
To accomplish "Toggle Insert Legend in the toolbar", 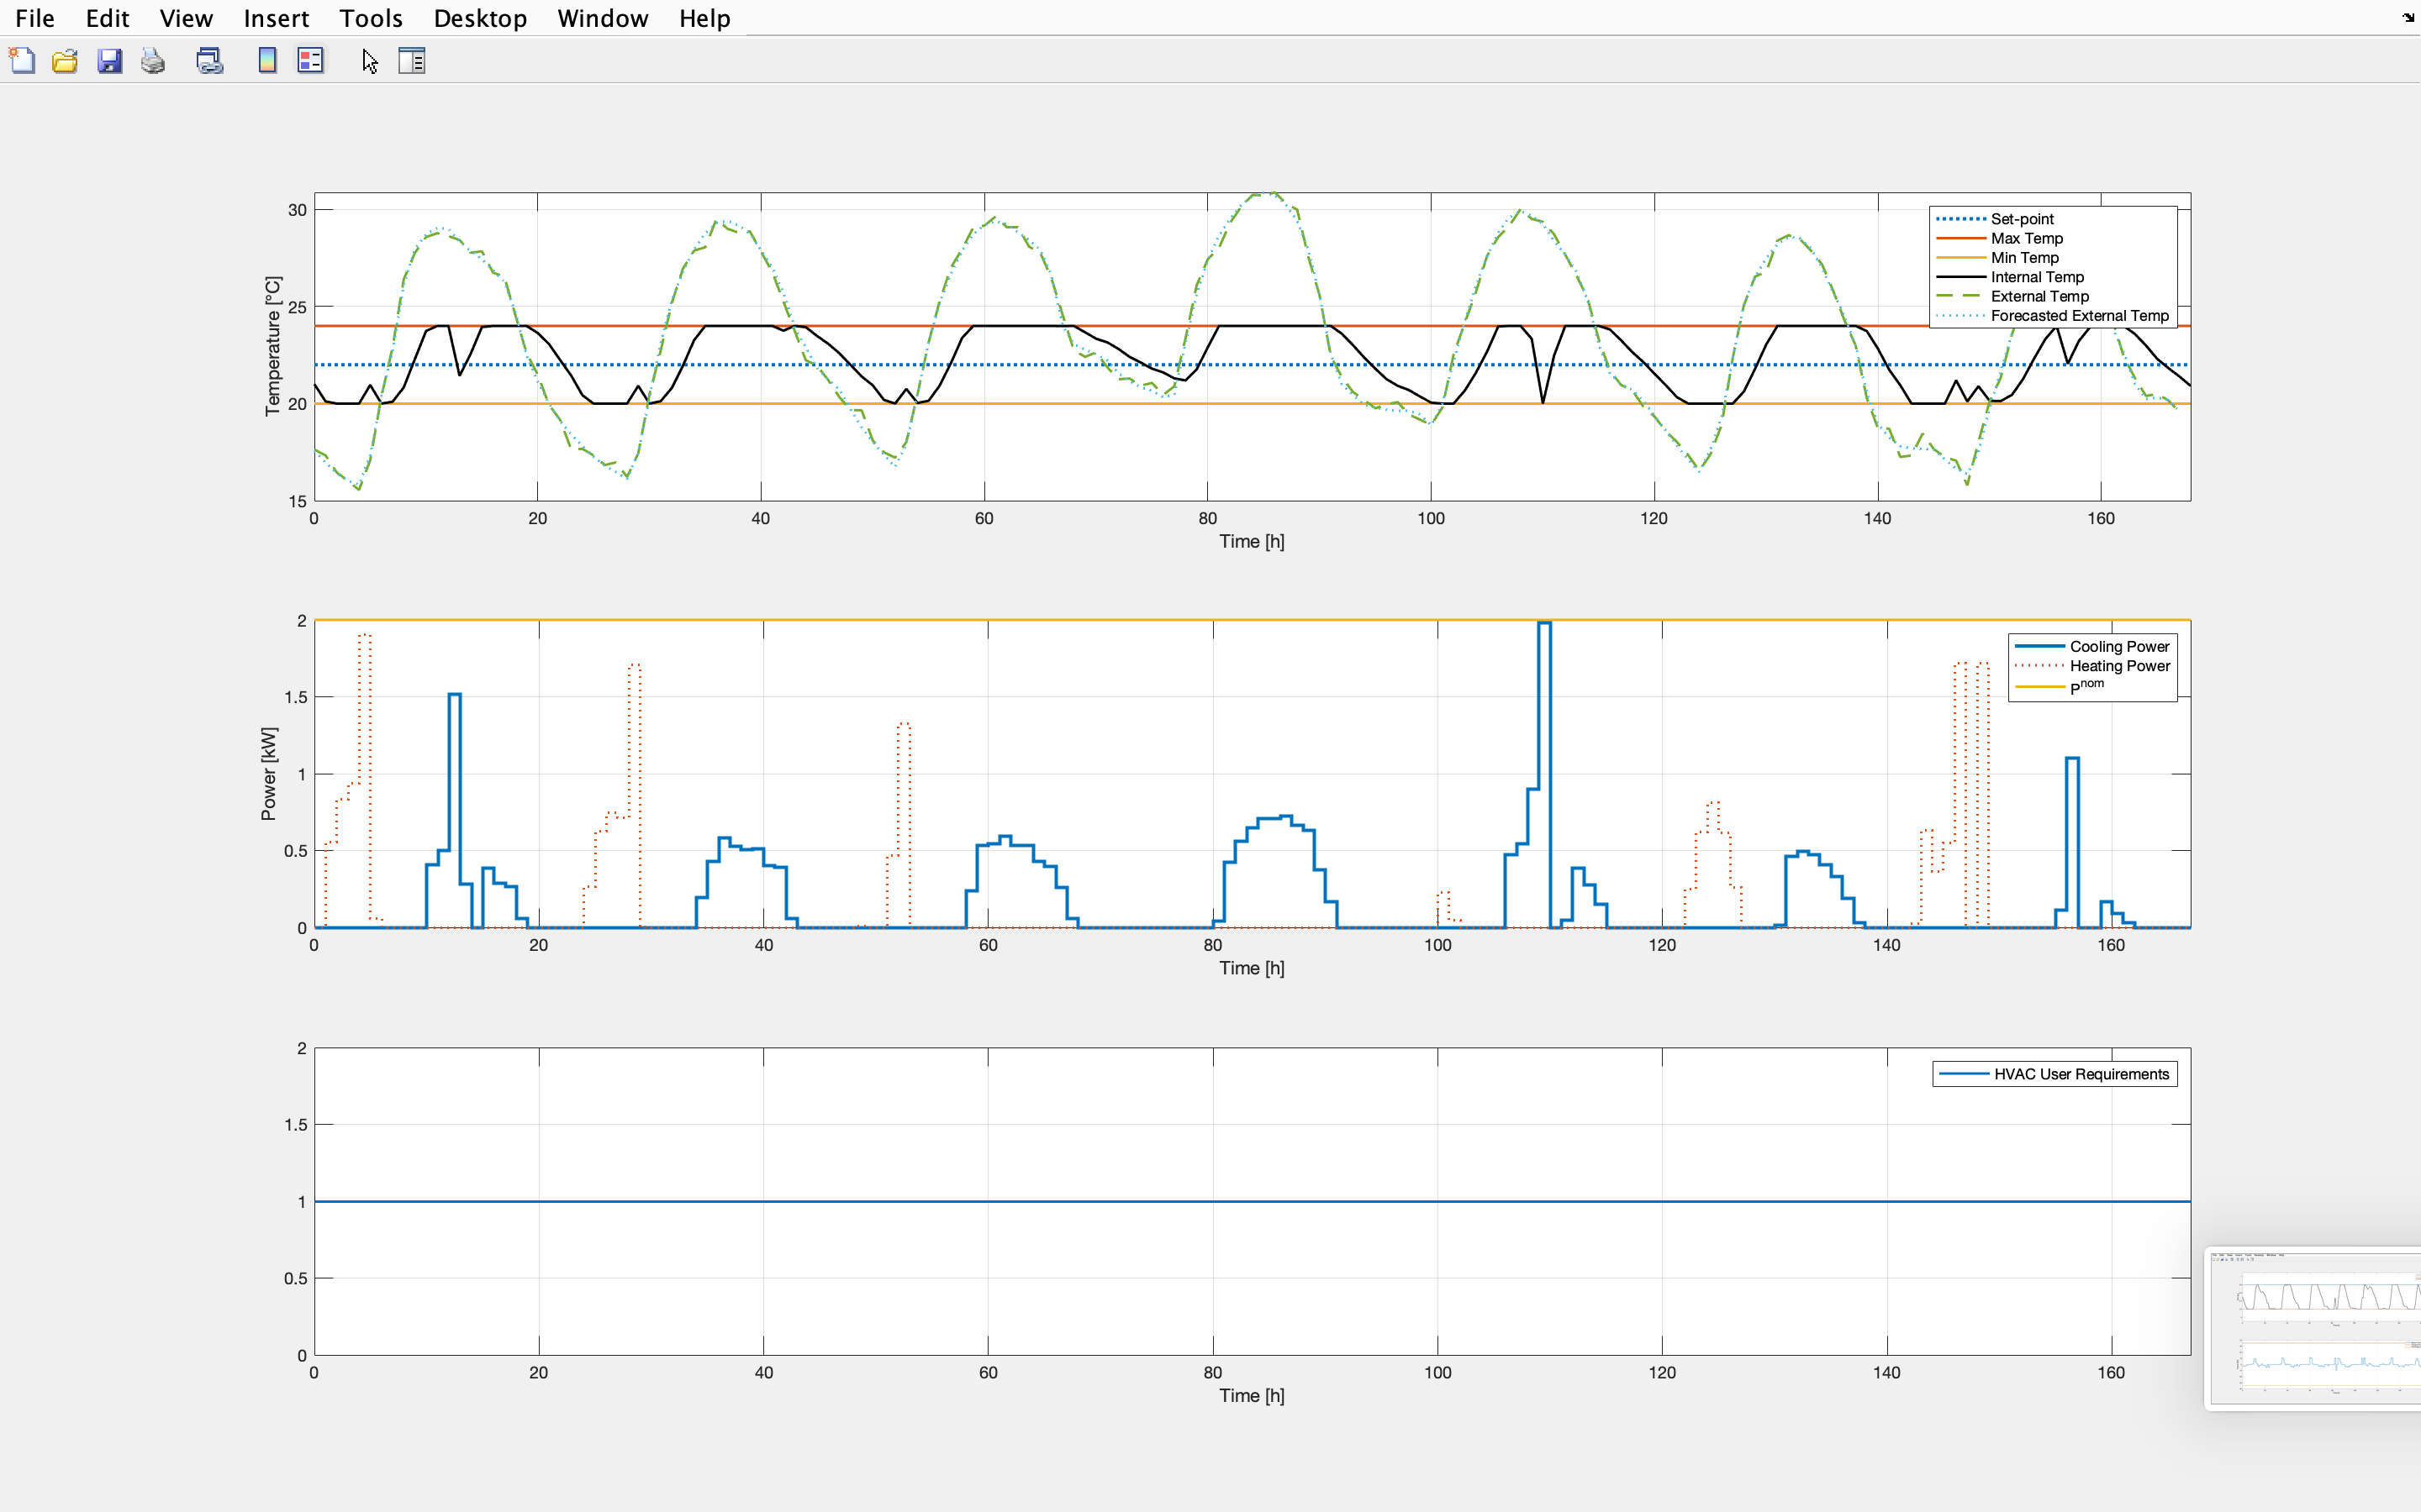I will [x=310, y=61].
